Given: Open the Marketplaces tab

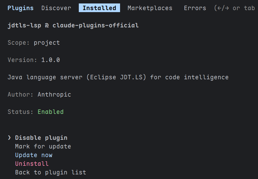Looking at the screenshot, I should click(150, 8).
